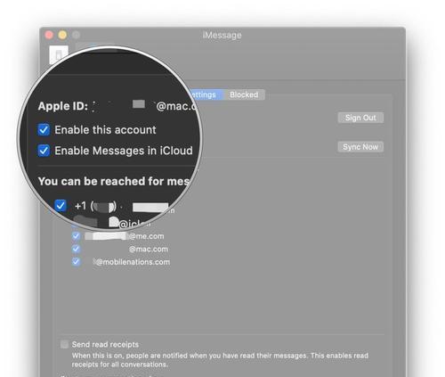Select the Settings tab
Image resolution: width=445 pixels, height=377 pixels.
click(x=204, y=94)
